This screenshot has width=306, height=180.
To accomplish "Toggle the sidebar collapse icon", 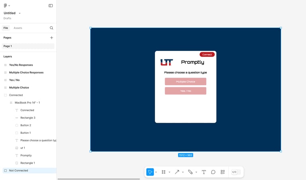I will [x=51, y=6].
